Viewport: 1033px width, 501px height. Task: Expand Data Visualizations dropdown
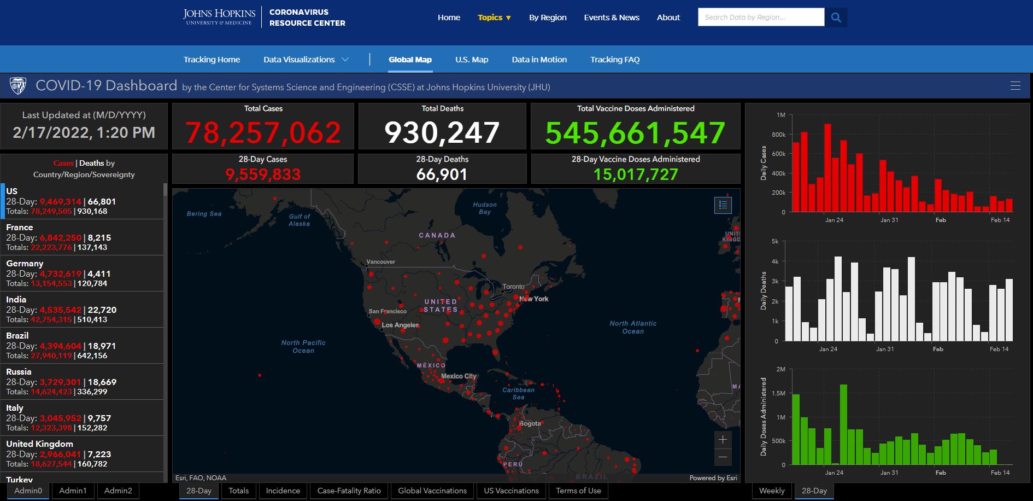point(306,60)
